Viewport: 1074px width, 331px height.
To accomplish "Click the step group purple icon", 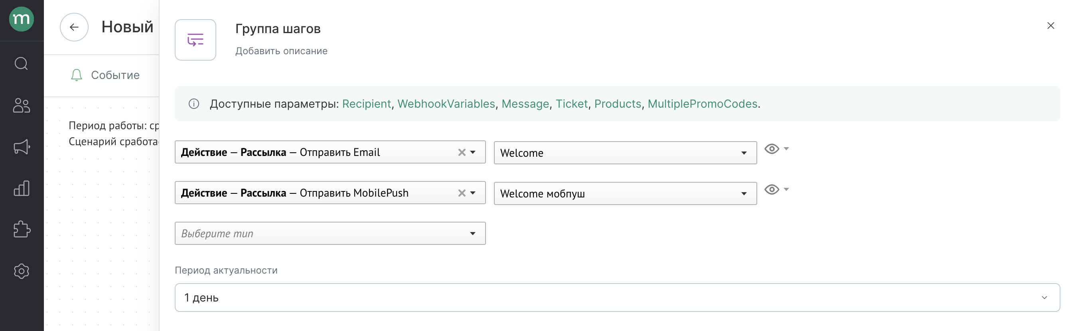I will [x=195, y=40].
